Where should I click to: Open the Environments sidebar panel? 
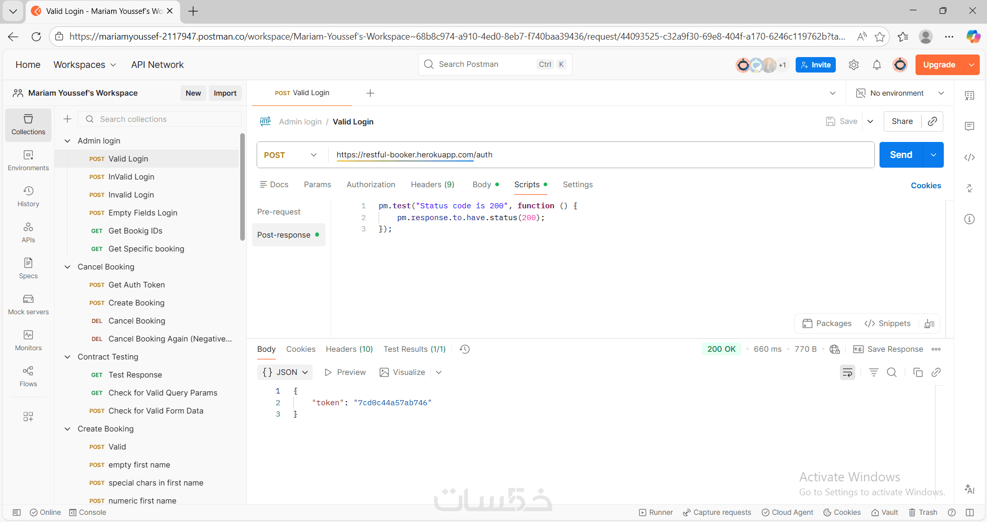pyautogui.click(x=28, y=161)
